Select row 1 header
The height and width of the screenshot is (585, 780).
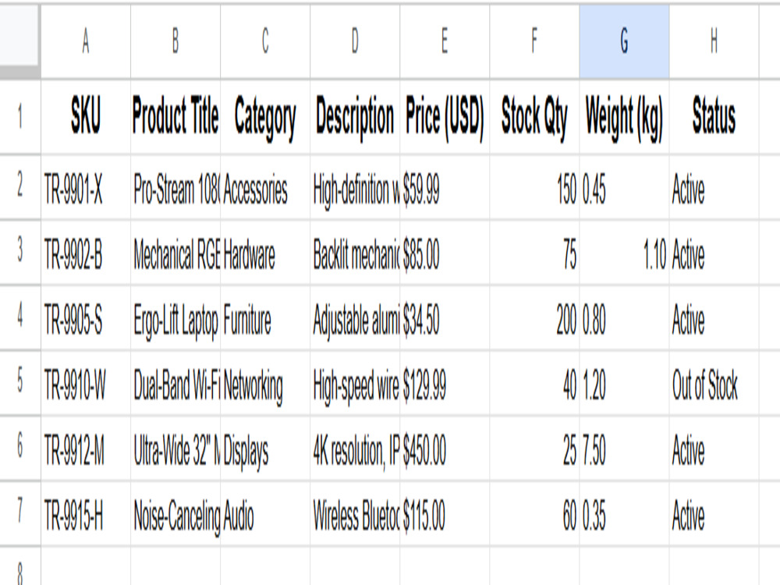(20, 117)
